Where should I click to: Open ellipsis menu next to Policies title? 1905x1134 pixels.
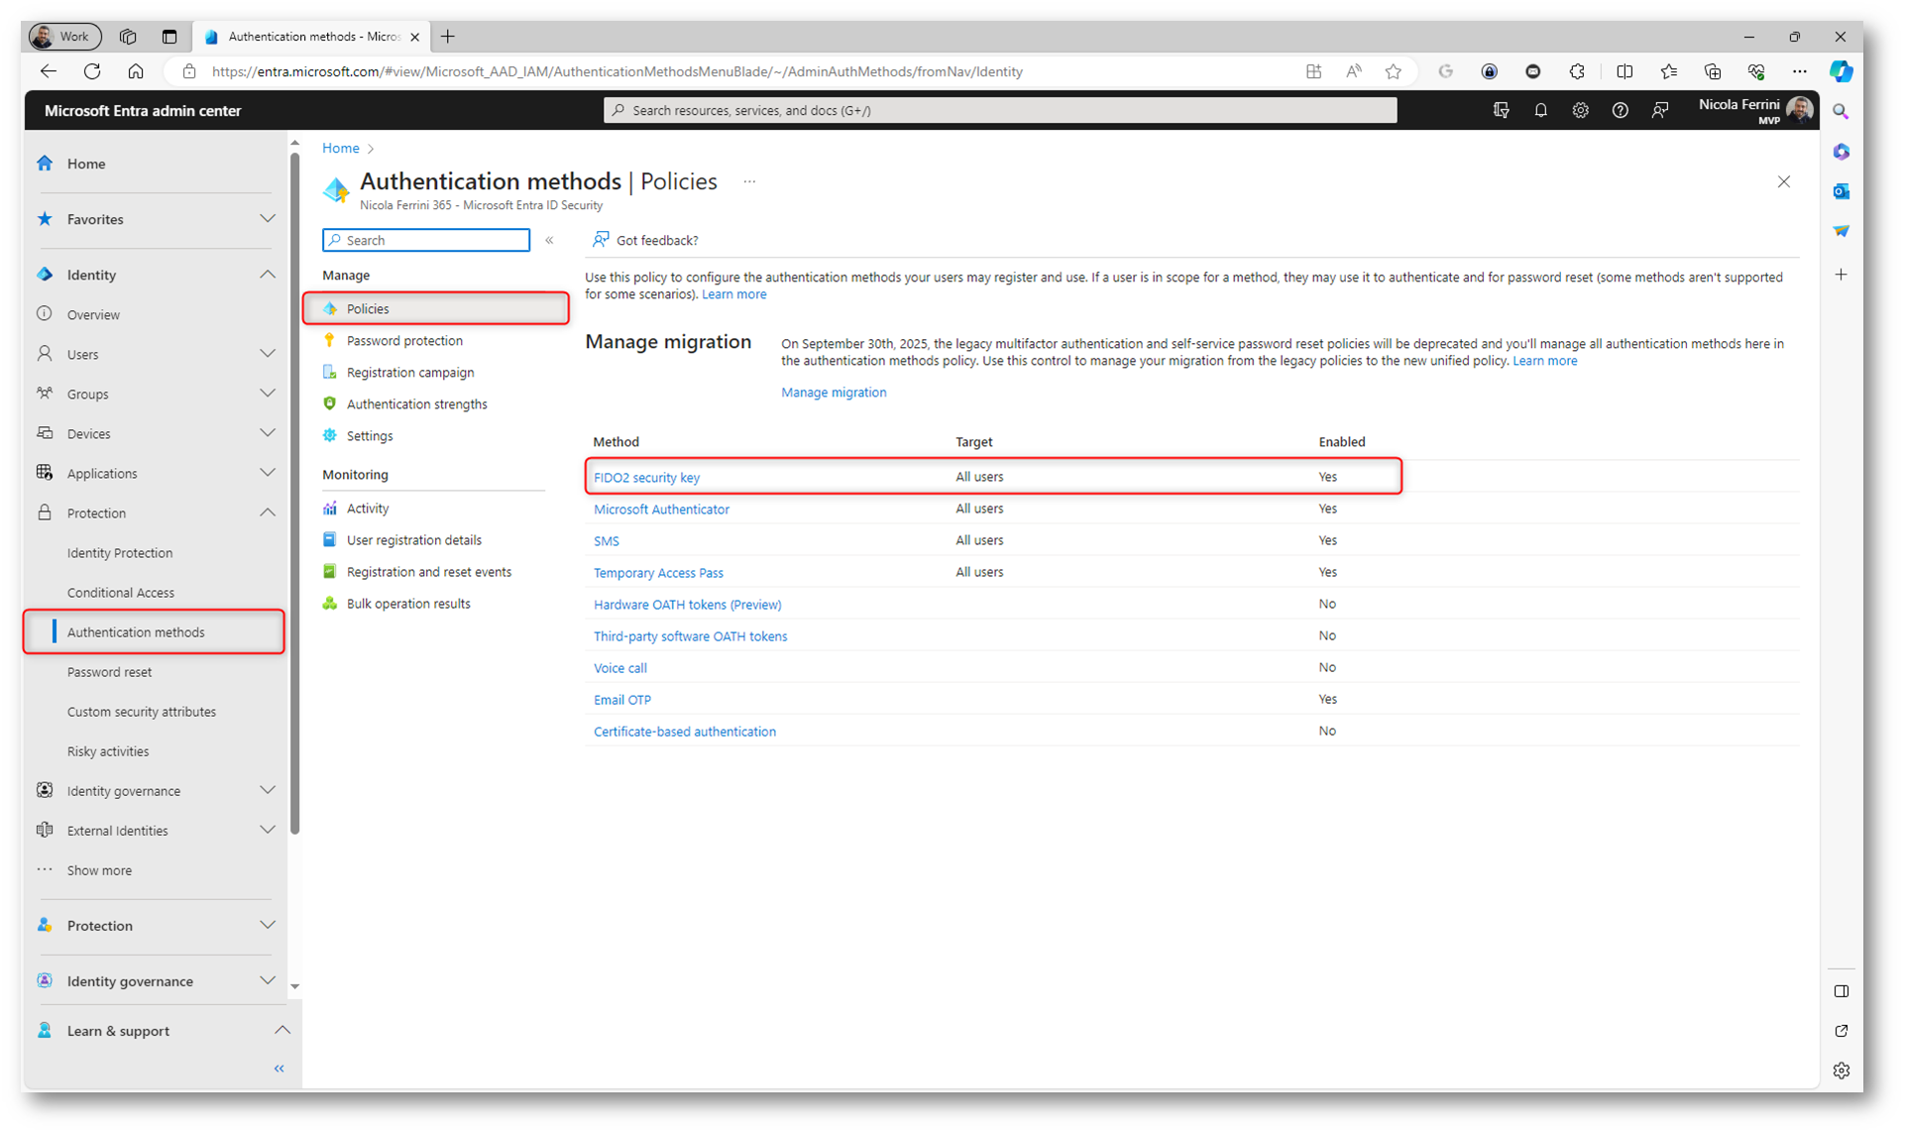pyautogui.click(x=749, y=181)
